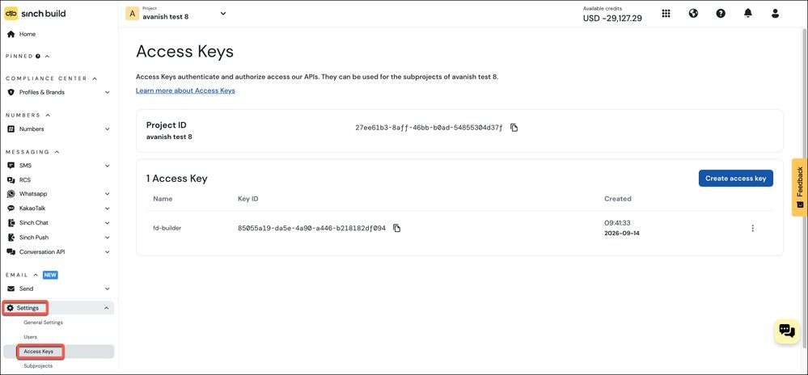The image size is (808, 375).
Task: Select the Project ID string 27ee61b3
Action: [429, 128]
